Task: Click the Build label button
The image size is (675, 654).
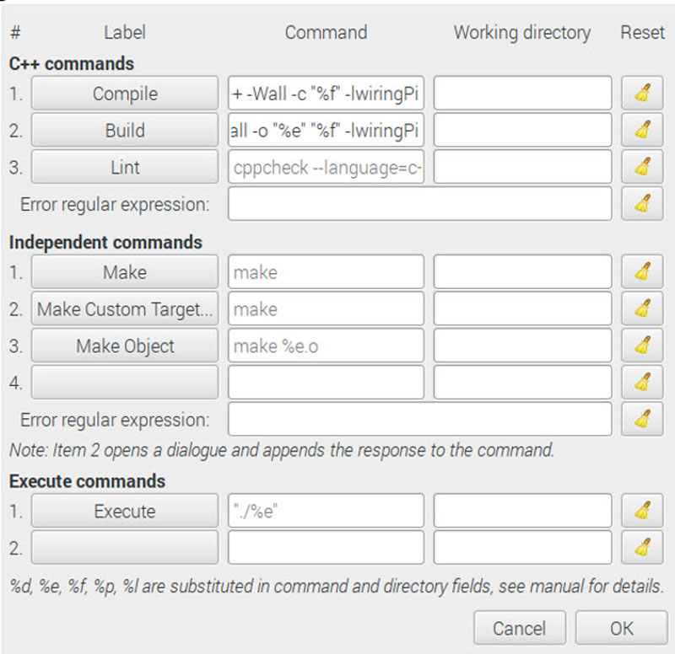Action: pos(123,130)
